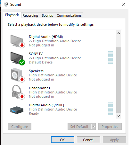This screenshot has width=131, height=145.
Task: Select the Digital Audio (HDMI) monitor icon
Action: pyautogui.click(x=18, y=41)
